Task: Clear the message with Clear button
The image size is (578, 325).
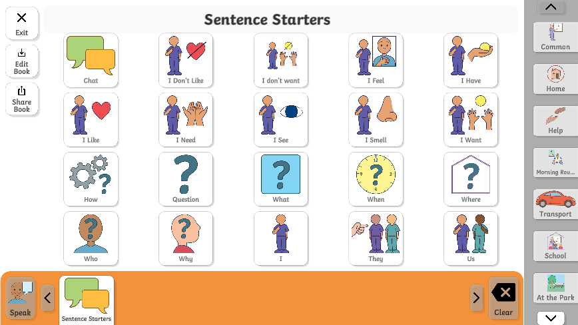Action: point(503,298)
